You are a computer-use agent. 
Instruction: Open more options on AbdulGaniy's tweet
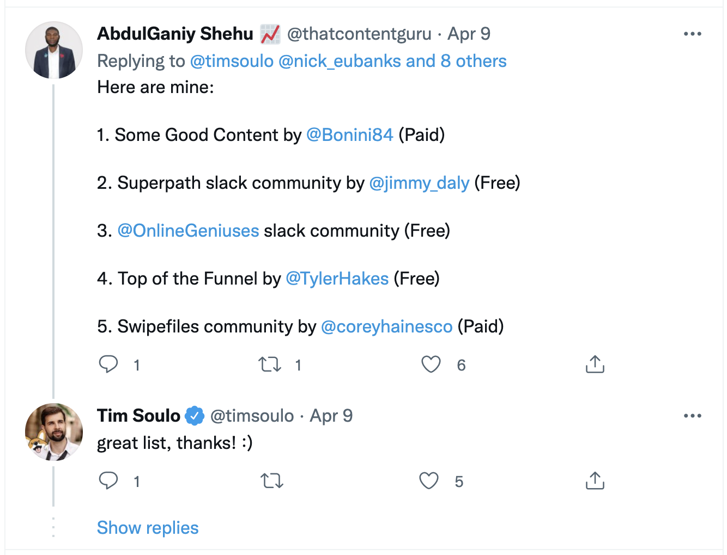(692, 34)
